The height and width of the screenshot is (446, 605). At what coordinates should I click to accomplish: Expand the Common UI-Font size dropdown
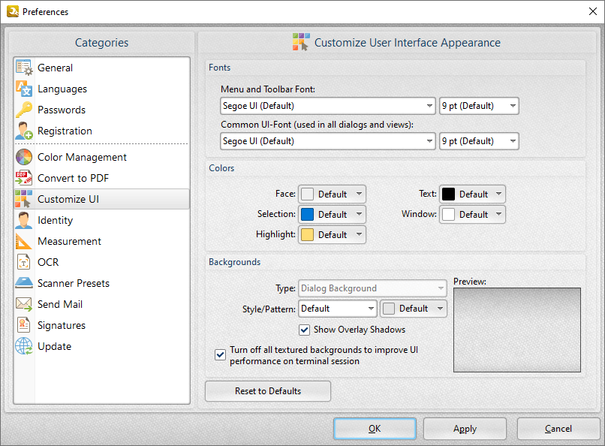click(479, 140)
